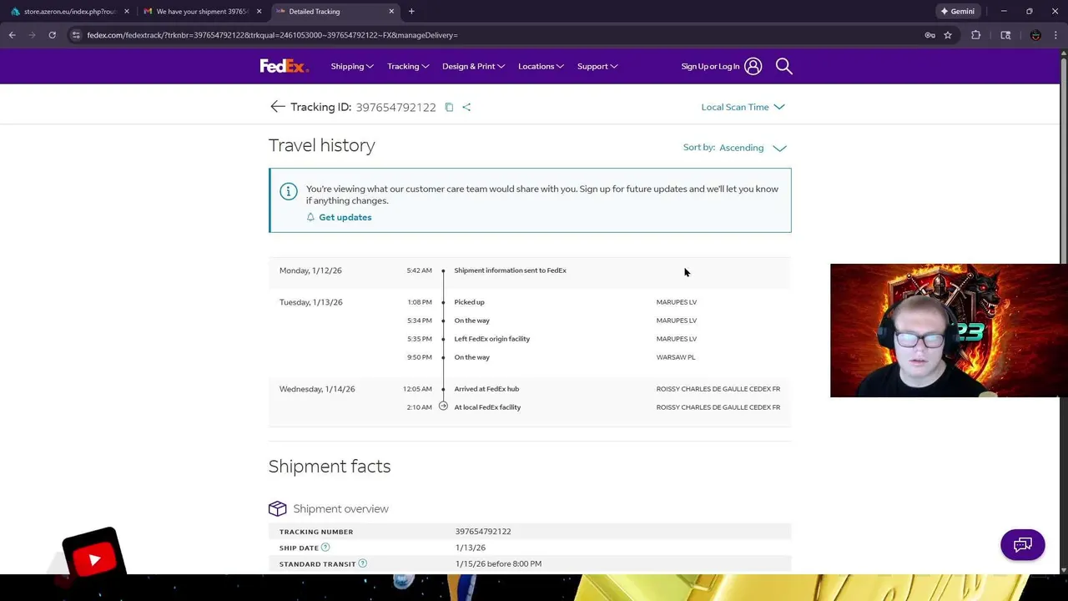
Task: Click the site info icon in address bar
Action: pyautogui.click(x=76, y=35)
